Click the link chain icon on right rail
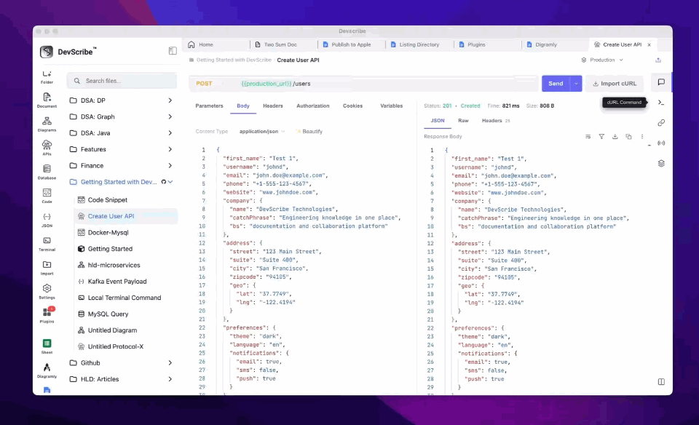The height and width of the screenshot is (425, 699). 661,122
